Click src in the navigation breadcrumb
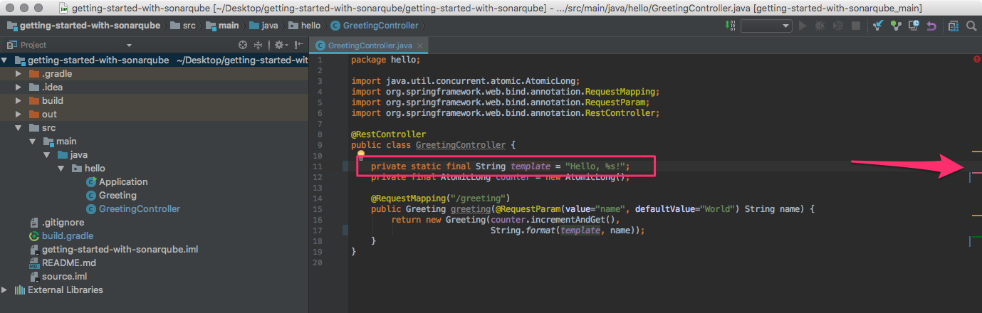The image size is (982, 313). pyautogui.click(x=182, y=26)
